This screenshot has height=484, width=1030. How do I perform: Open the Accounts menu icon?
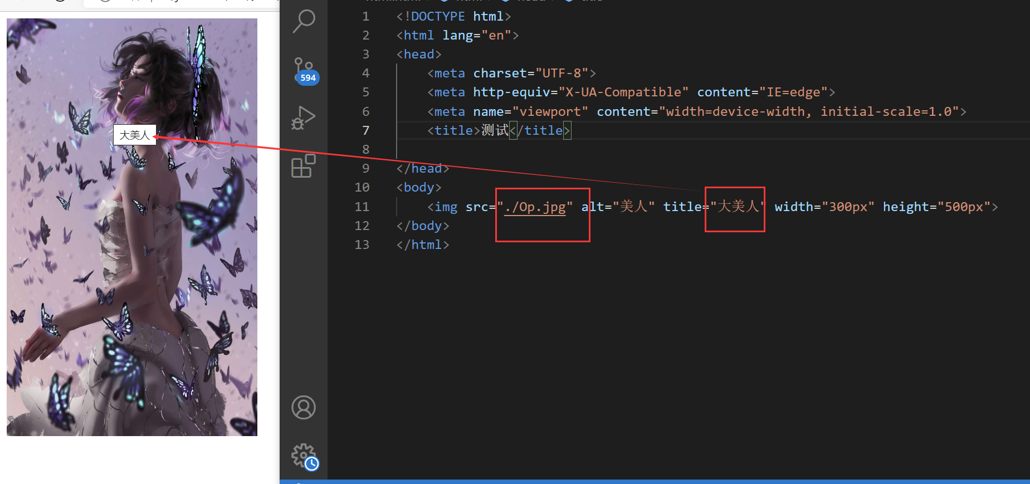(x=304, y=408)
